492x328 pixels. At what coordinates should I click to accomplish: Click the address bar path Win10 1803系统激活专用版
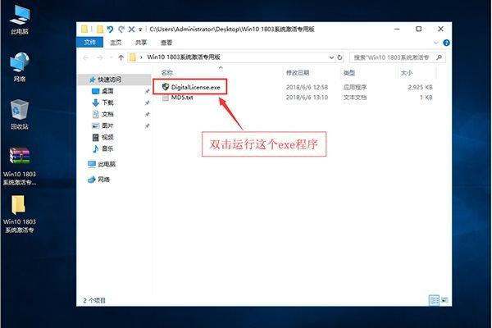coord(184,57)
